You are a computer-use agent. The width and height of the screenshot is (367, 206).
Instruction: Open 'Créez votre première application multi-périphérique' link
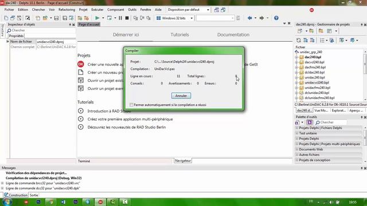point(130,119)
